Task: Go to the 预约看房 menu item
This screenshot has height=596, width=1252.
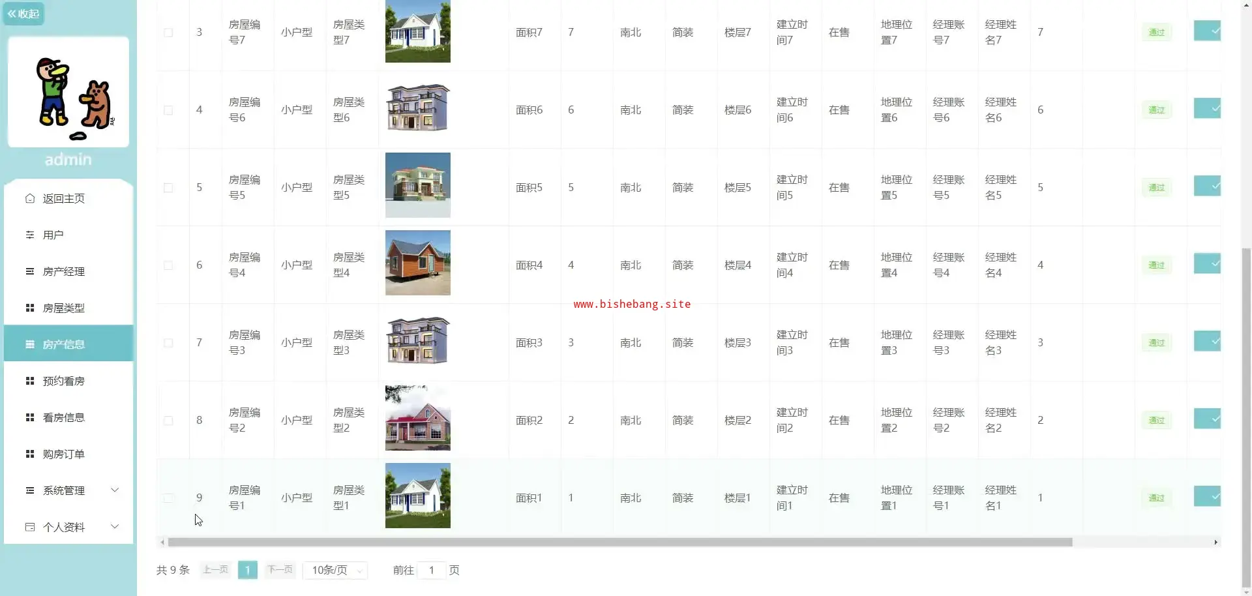Action: (68, 381)
